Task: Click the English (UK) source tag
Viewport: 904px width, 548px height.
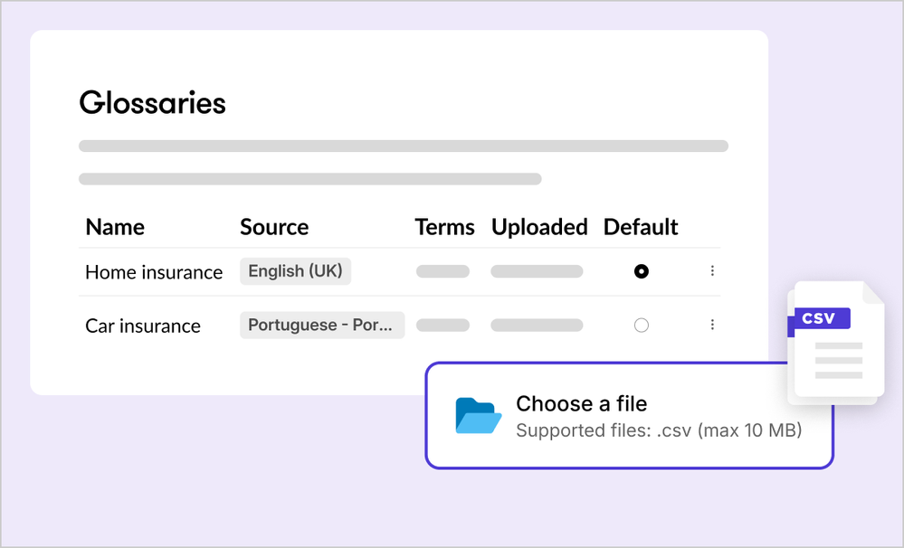Action: 295,271
